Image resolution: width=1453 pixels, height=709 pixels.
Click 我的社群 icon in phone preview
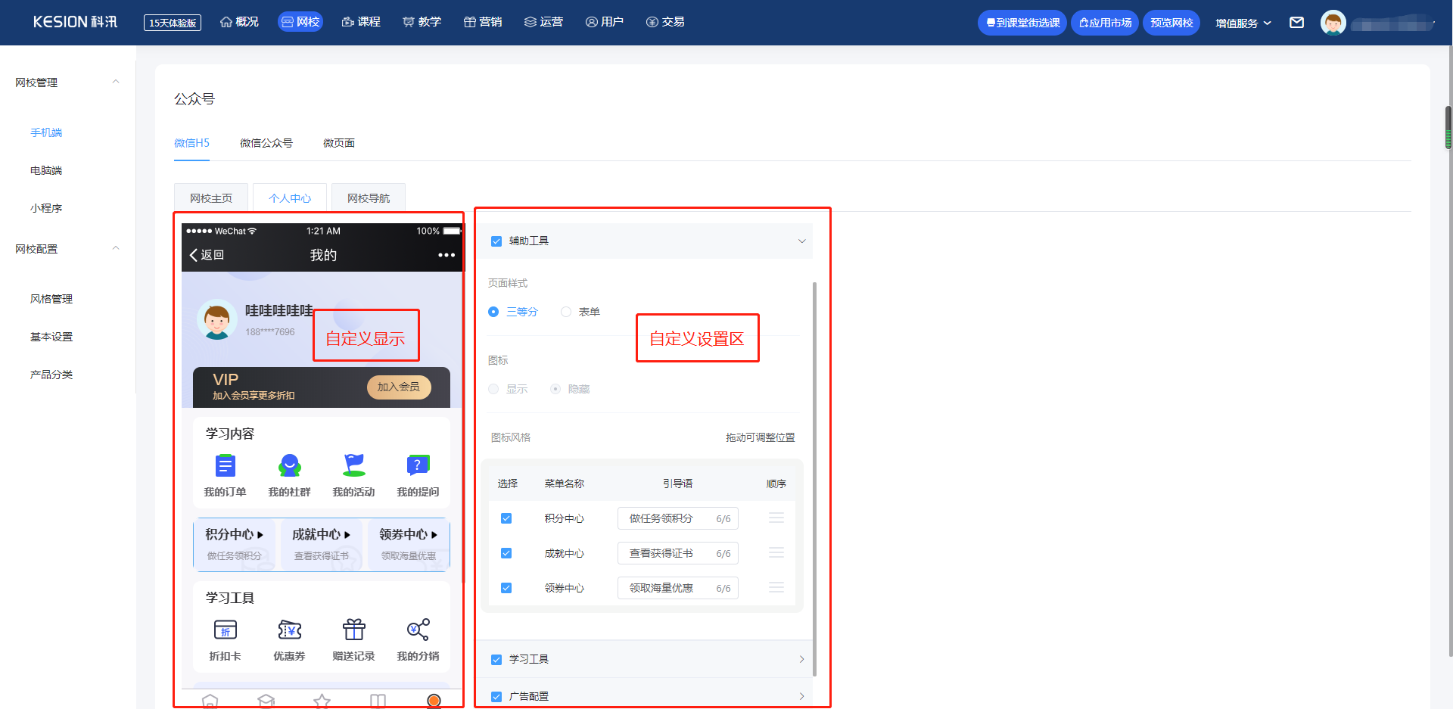click(290, 465)
